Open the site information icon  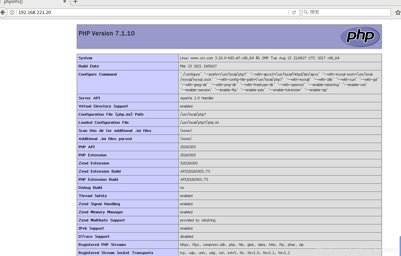pos(12,12)
